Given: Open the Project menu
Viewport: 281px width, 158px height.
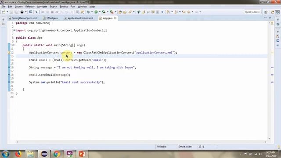Looking at the screenshot, I should click(64, 7).
